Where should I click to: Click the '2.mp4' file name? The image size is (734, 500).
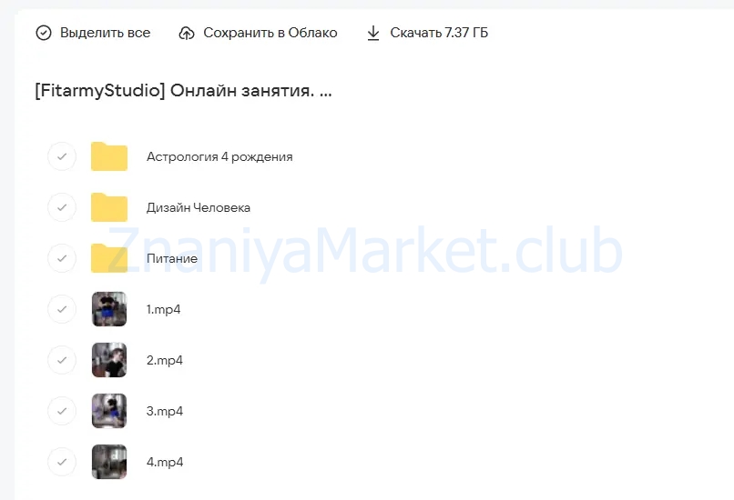coord(164,360)
